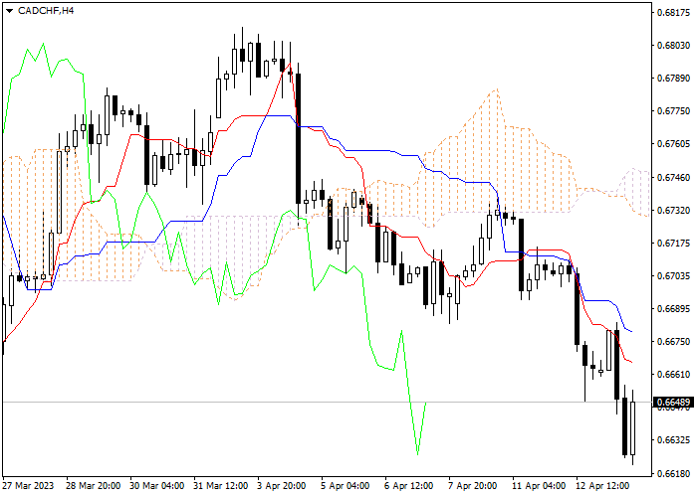Select the 0.66325 price axis label
This screenshot has width=697, height=497.
[674, 440]
